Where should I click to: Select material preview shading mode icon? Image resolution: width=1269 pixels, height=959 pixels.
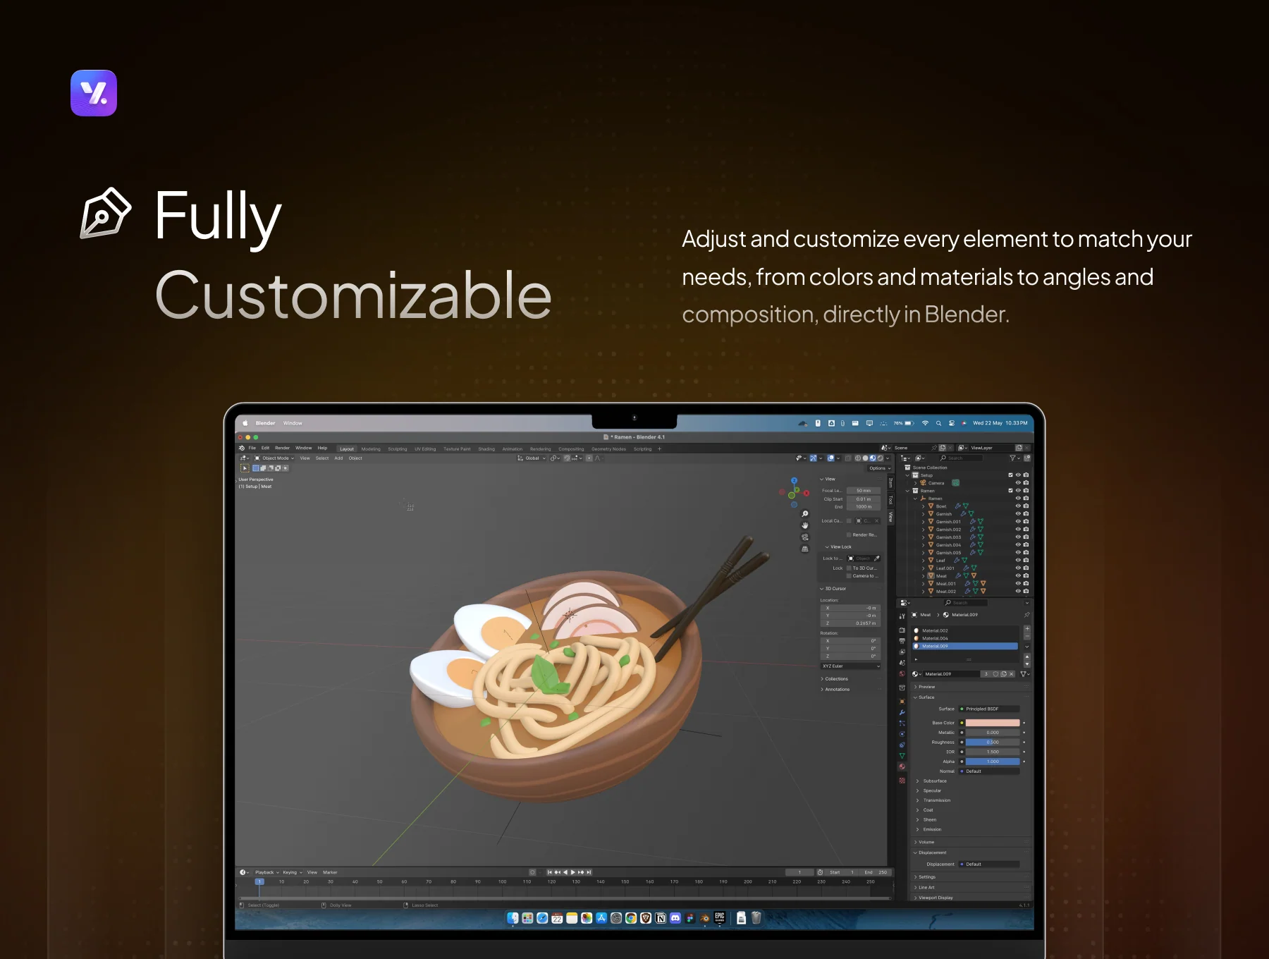coord(872,458)
